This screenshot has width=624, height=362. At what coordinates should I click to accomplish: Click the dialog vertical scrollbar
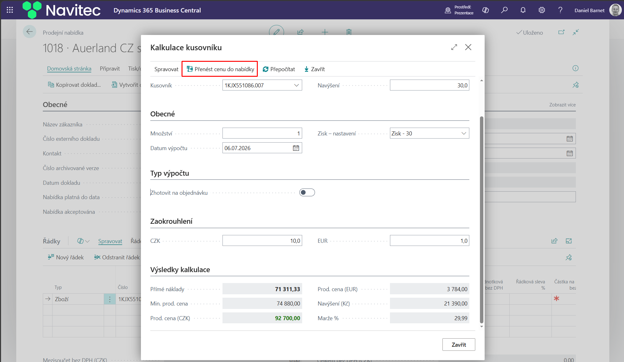pos(482,220)
